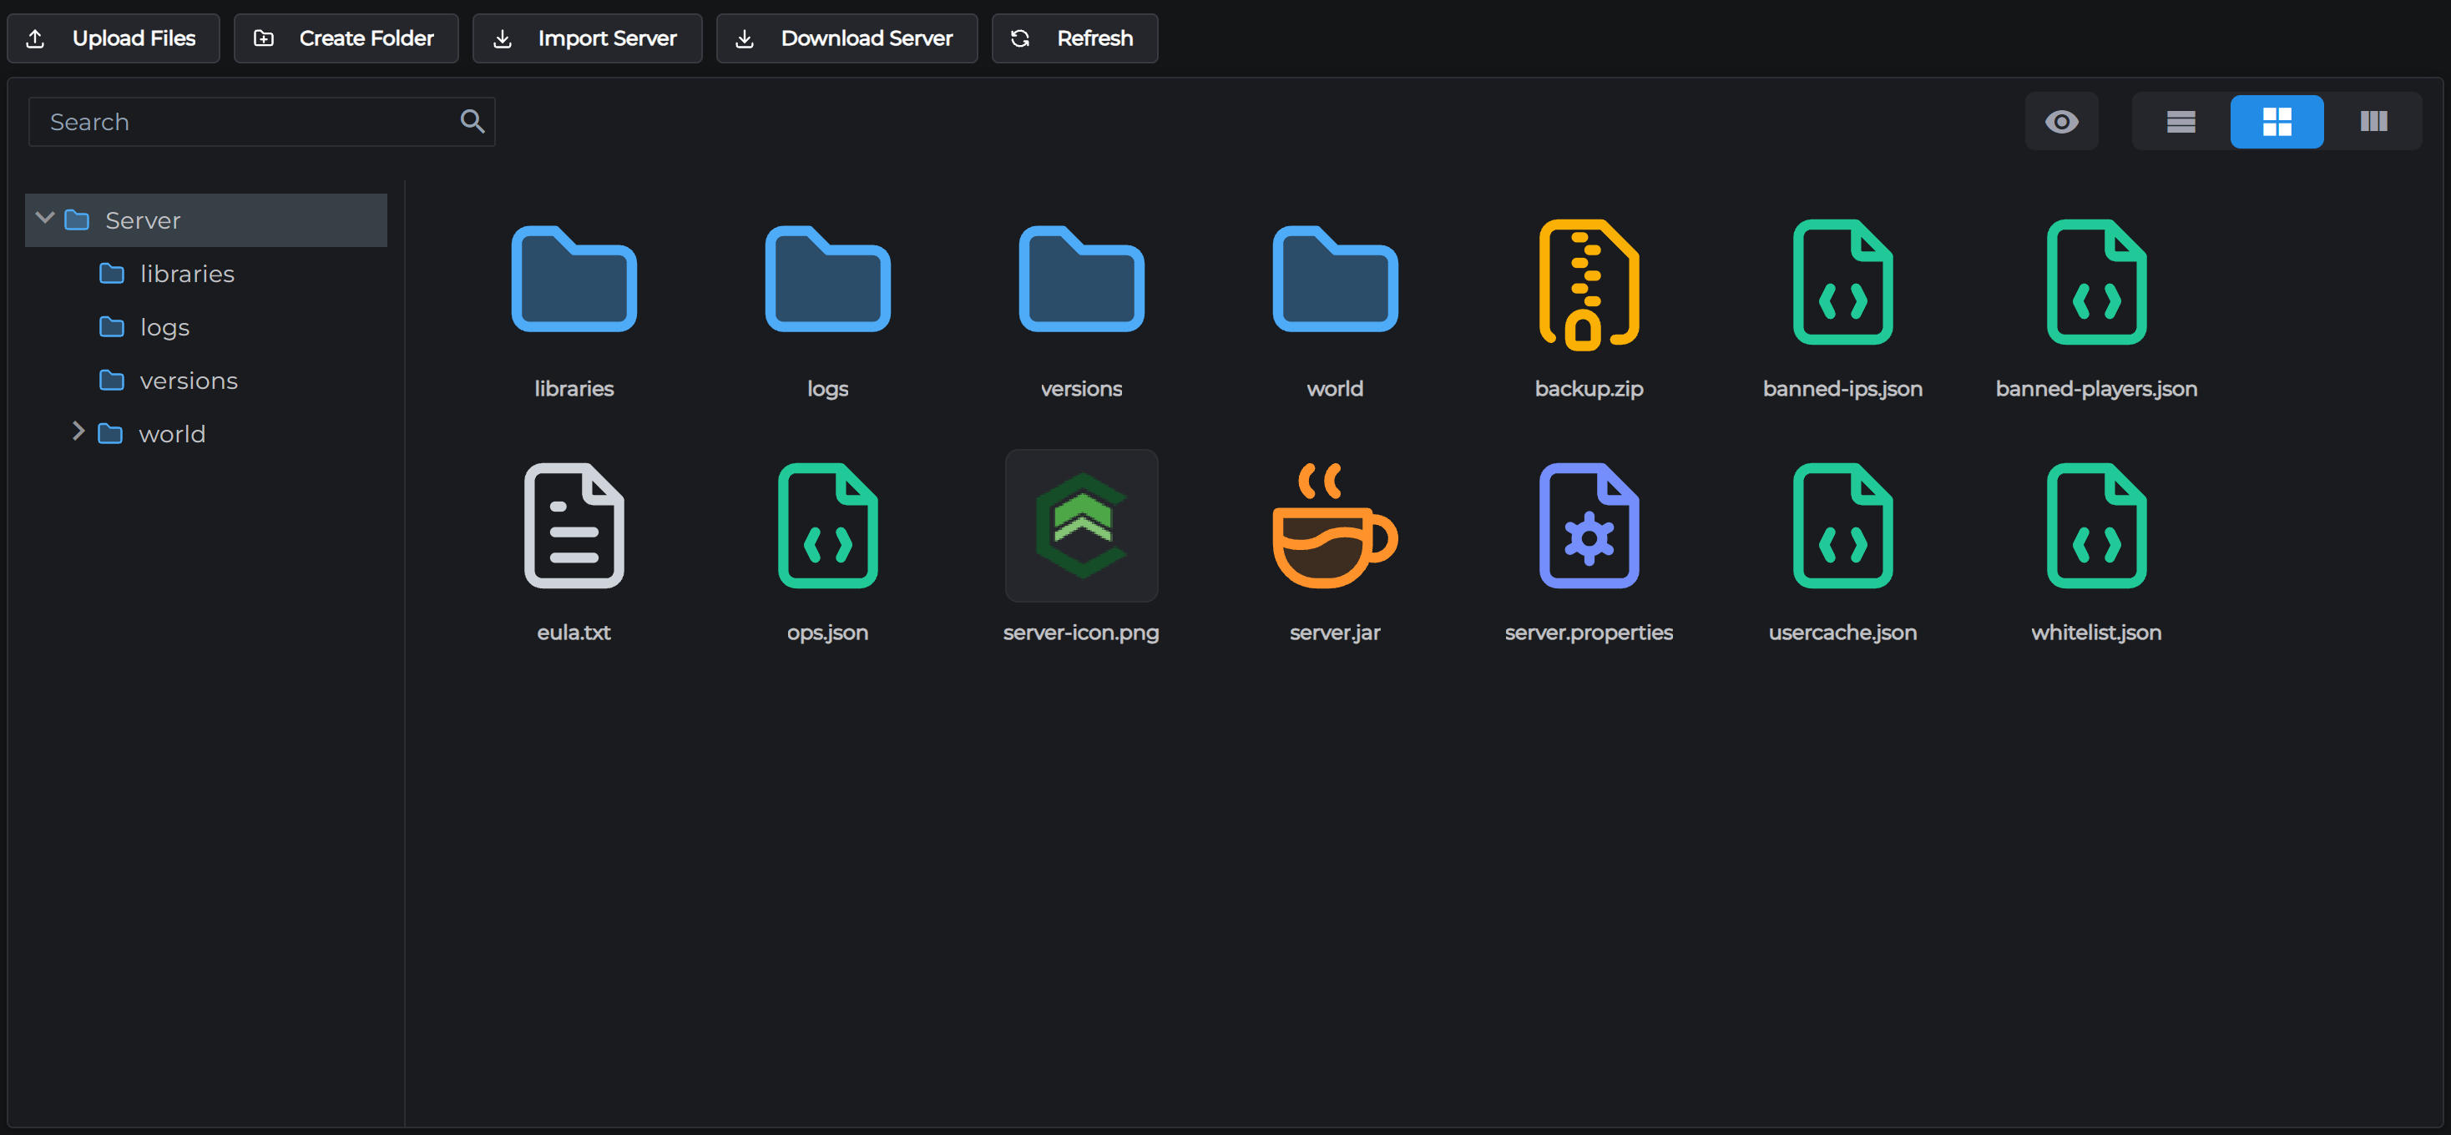Open the versions folder icon in grid
The image size is (2451, 1135).
(1081, 279)
